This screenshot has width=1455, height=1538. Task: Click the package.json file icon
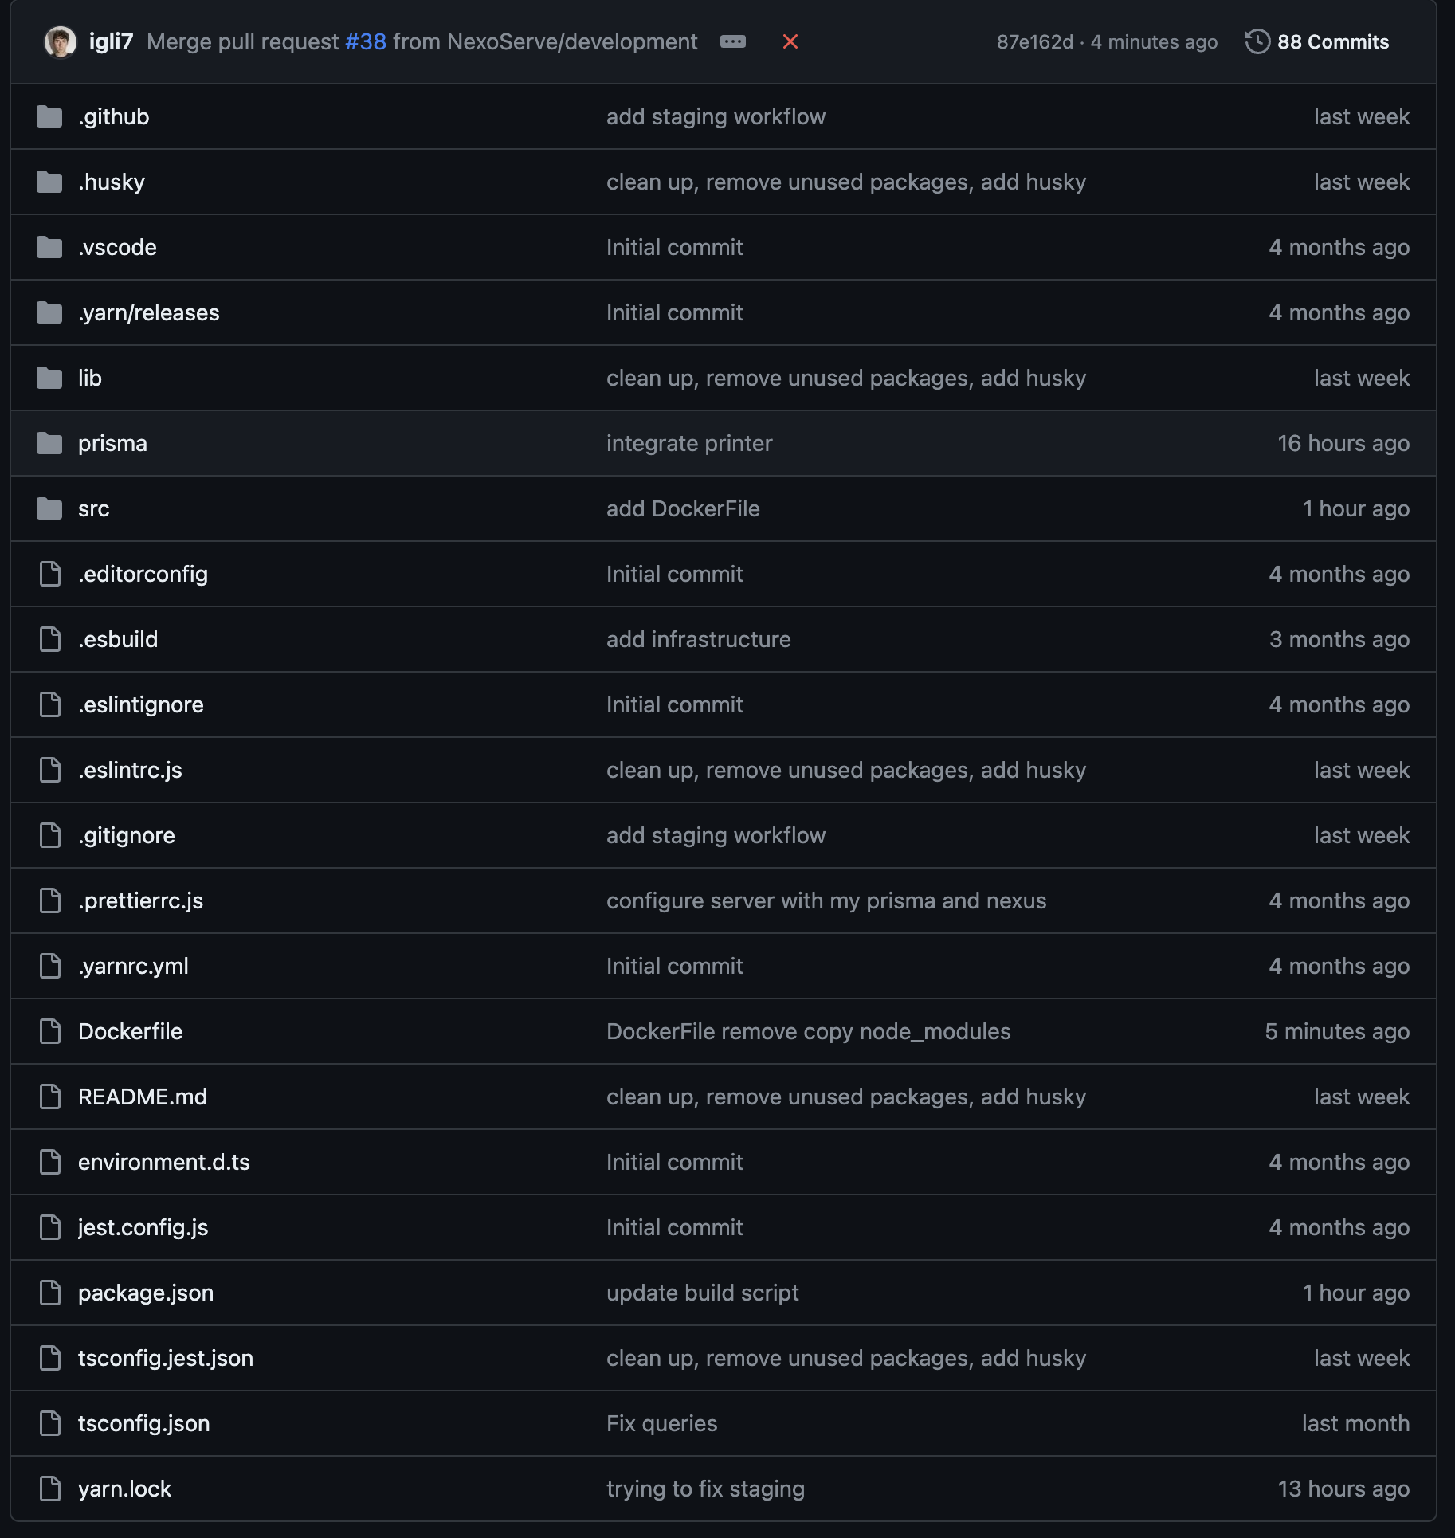pyautogui.click(x=49, y=1293)
